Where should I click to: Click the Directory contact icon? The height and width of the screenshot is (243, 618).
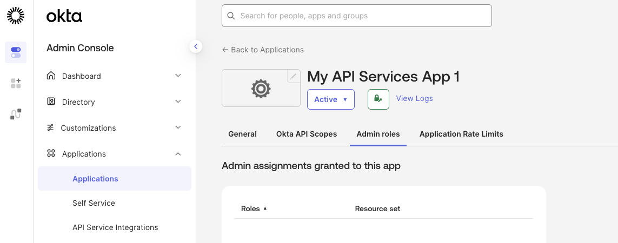(51, 102)
